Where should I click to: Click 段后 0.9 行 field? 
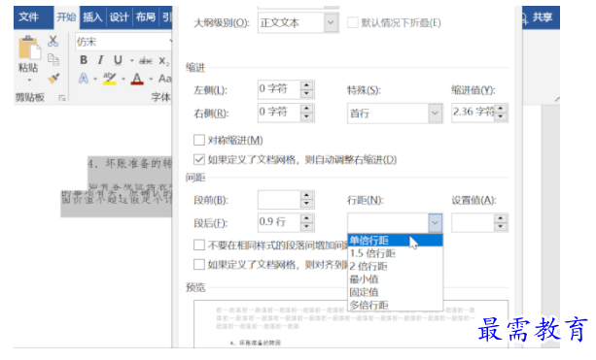pos(279,222)
